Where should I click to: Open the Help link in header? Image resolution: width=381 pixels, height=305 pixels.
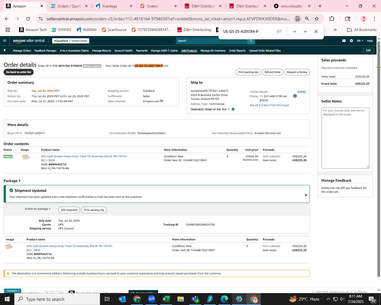[x=370, y=41]
